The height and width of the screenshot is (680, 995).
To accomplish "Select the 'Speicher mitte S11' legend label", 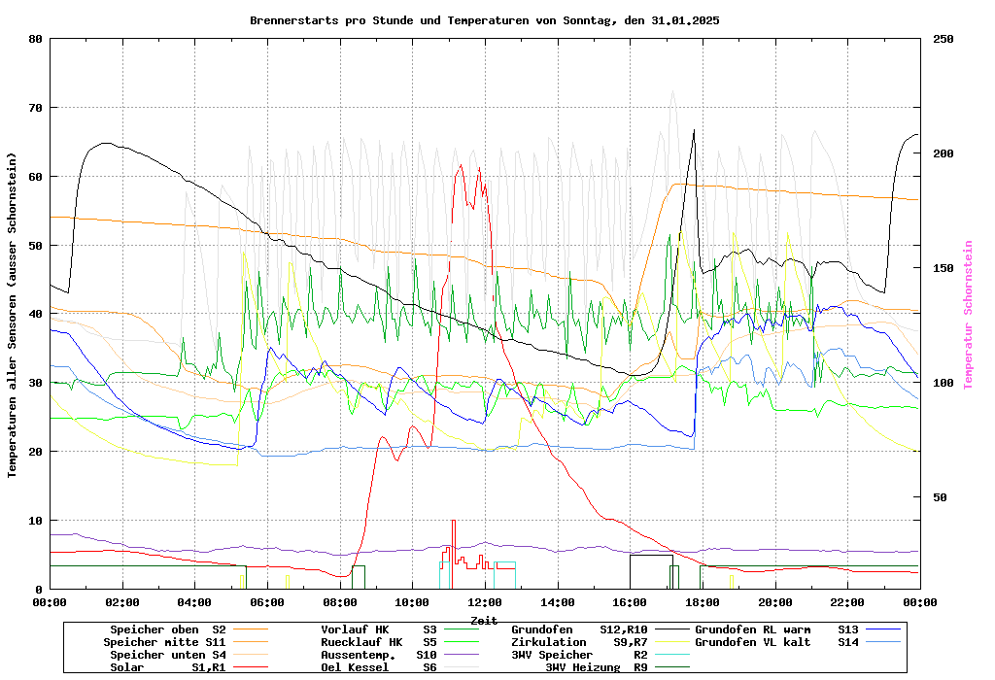I will [164, 642].
